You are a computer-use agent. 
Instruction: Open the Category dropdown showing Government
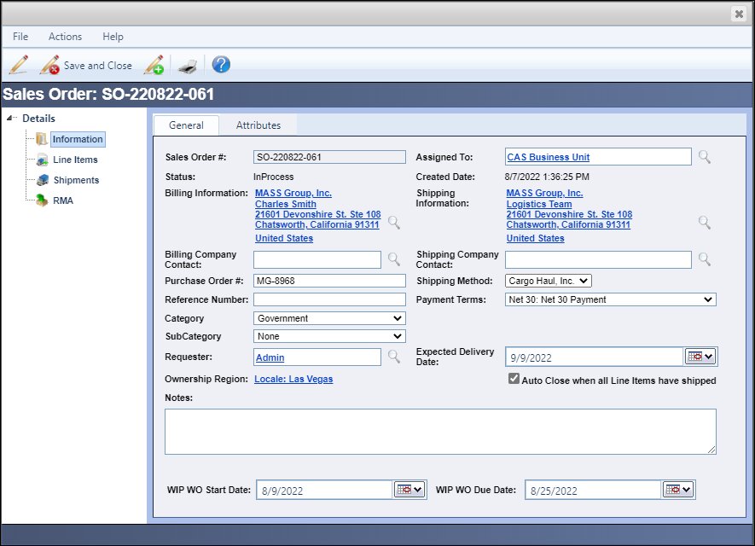click(329, 318)
